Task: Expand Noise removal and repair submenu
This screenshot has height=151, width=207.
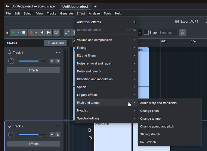Action: pos(107,63)
